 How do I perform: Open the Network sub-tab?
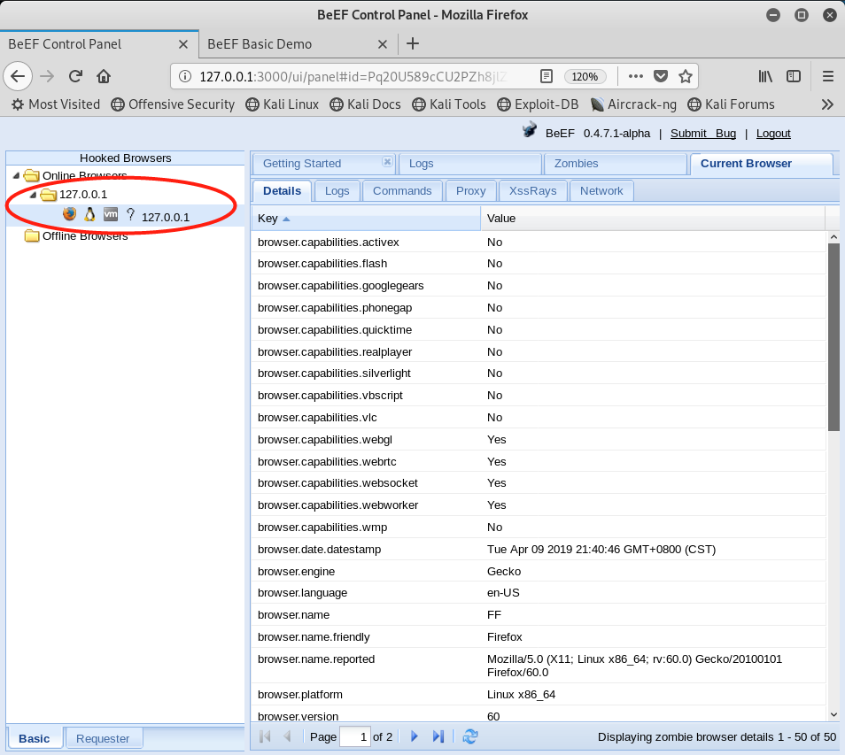coord(601,191)
